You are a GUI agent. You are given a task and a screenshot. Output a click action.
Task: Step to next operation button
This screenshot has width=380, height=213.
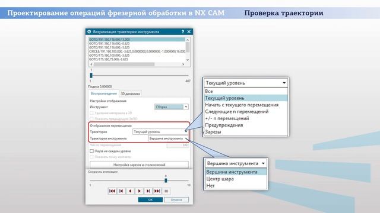click(x=148, y=191)
